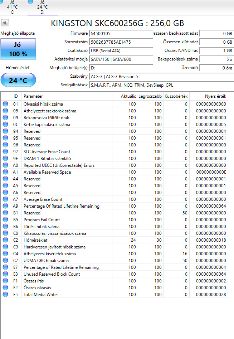Click status icon for Bekapcsolva töltött órák
This screenshot has width=234, height=339.
[5, 118]
